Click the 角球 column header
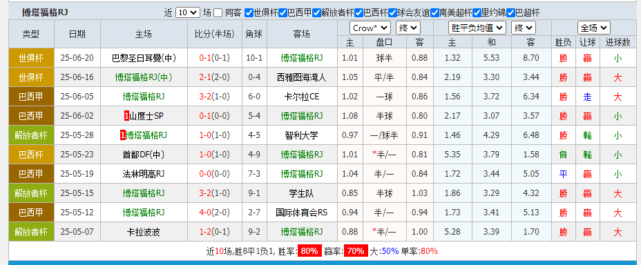The height and width of the screenshot is (265, 641). click(x=254, y=35)
